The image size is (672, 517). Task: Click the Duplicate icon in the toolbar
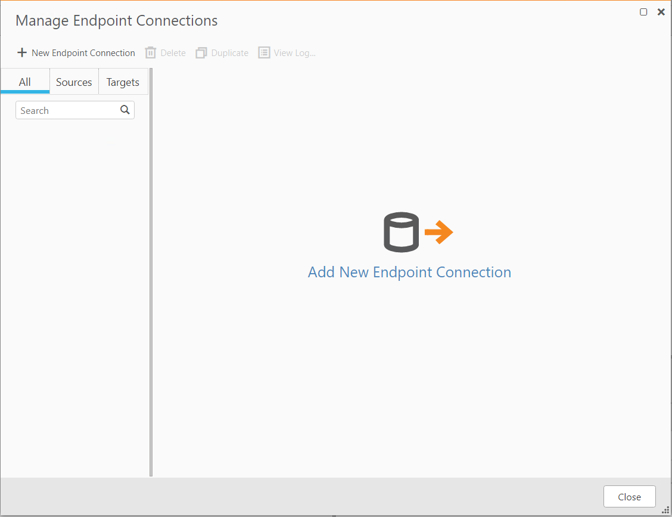tap(201, 52)
